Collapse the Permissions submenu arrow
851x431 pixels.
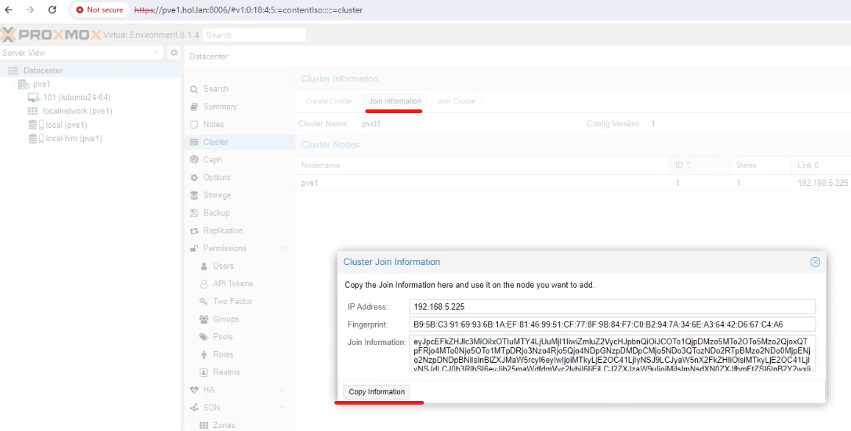click(x=282, y=248)
